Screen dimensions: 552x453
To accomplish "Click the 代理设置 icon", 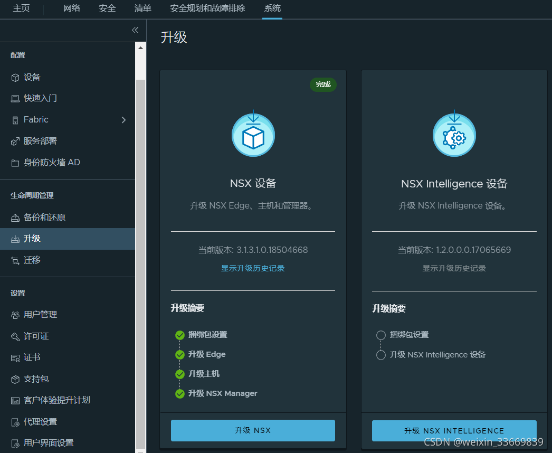I will click(15, 422).
